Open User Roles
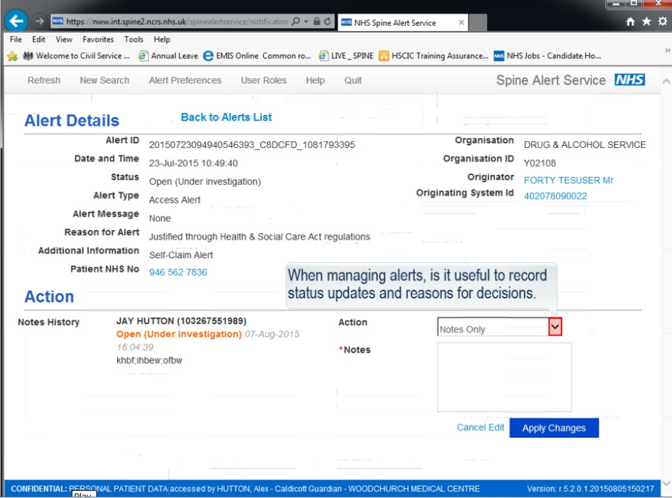Viewport: 672px width, 498px height. 264,80
